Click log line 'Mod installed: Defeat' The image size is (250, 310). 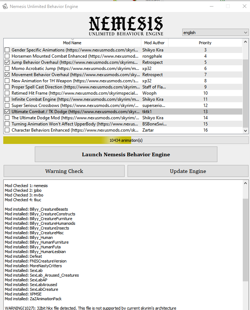click(23, 256)
